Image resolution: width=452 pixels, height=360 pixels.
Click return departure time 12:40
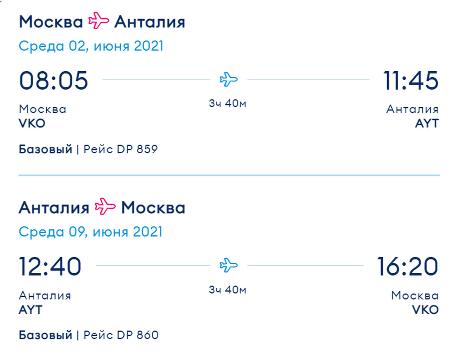tap(50, 266)
